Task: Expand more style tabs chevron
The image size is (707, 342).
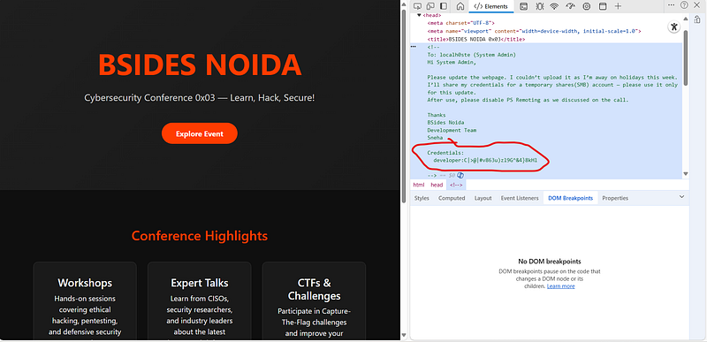Action: (x=681, y=197)
